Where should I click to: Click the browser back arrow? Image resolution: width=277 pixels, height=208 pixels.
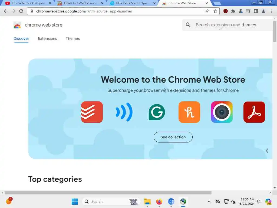6,11
